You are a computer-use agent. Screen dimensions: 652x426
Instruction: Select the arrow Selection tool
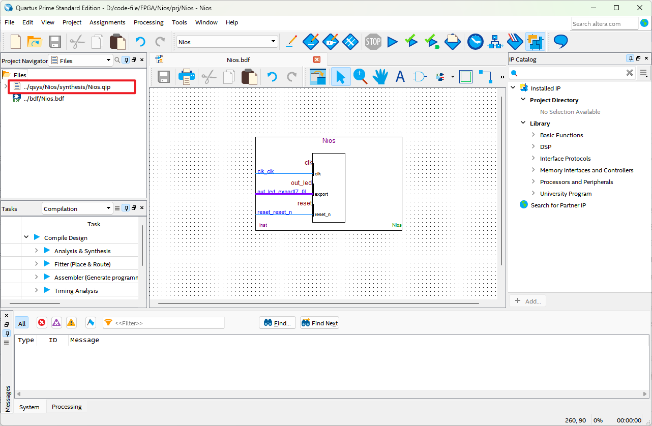click(341, 77)
